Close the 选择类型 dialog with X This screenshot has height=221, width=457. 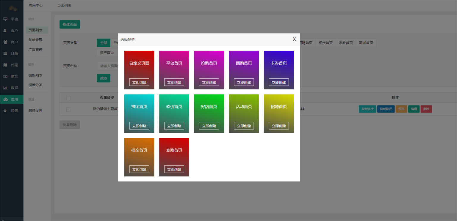[294, 39]
